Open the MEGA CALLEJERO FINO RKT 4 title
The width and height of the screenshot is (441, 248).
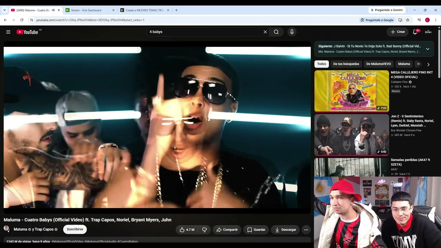click(x=412, y=75)
